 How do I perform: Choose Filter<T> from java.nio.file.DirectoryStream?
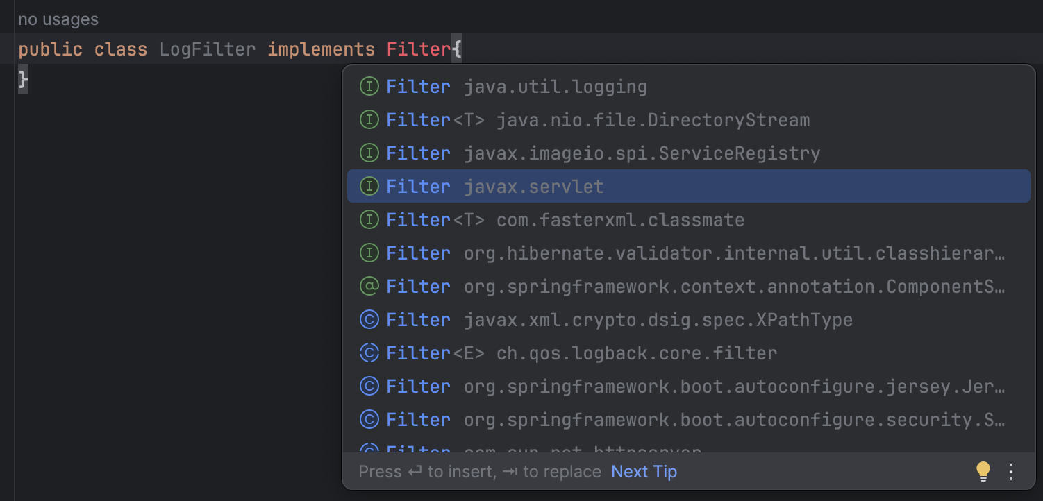[x=688, y=120]
